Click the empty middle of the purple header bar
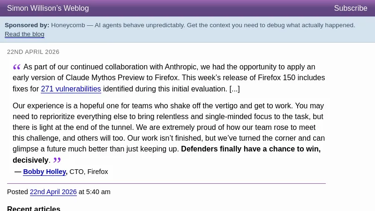The image size is (375, 211). [211, 8]
